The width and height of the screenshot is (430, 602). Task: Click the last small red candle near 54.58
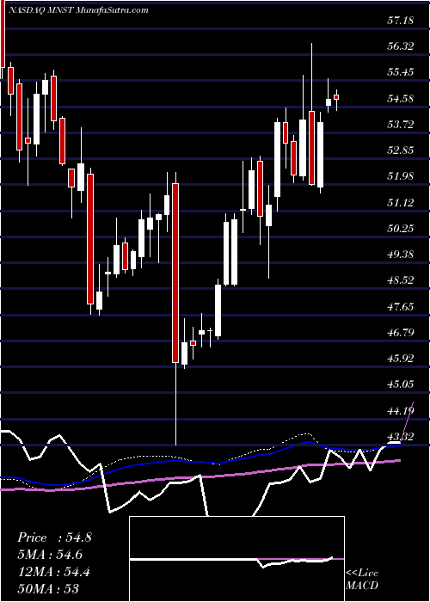point(336,97)
